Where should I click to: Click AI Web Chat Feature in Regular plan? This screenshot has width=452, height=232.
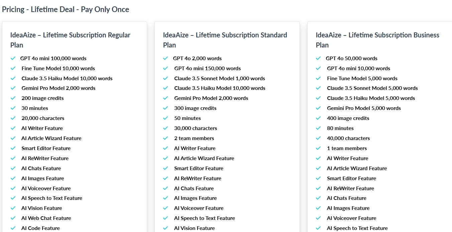(x=46, y=218)
